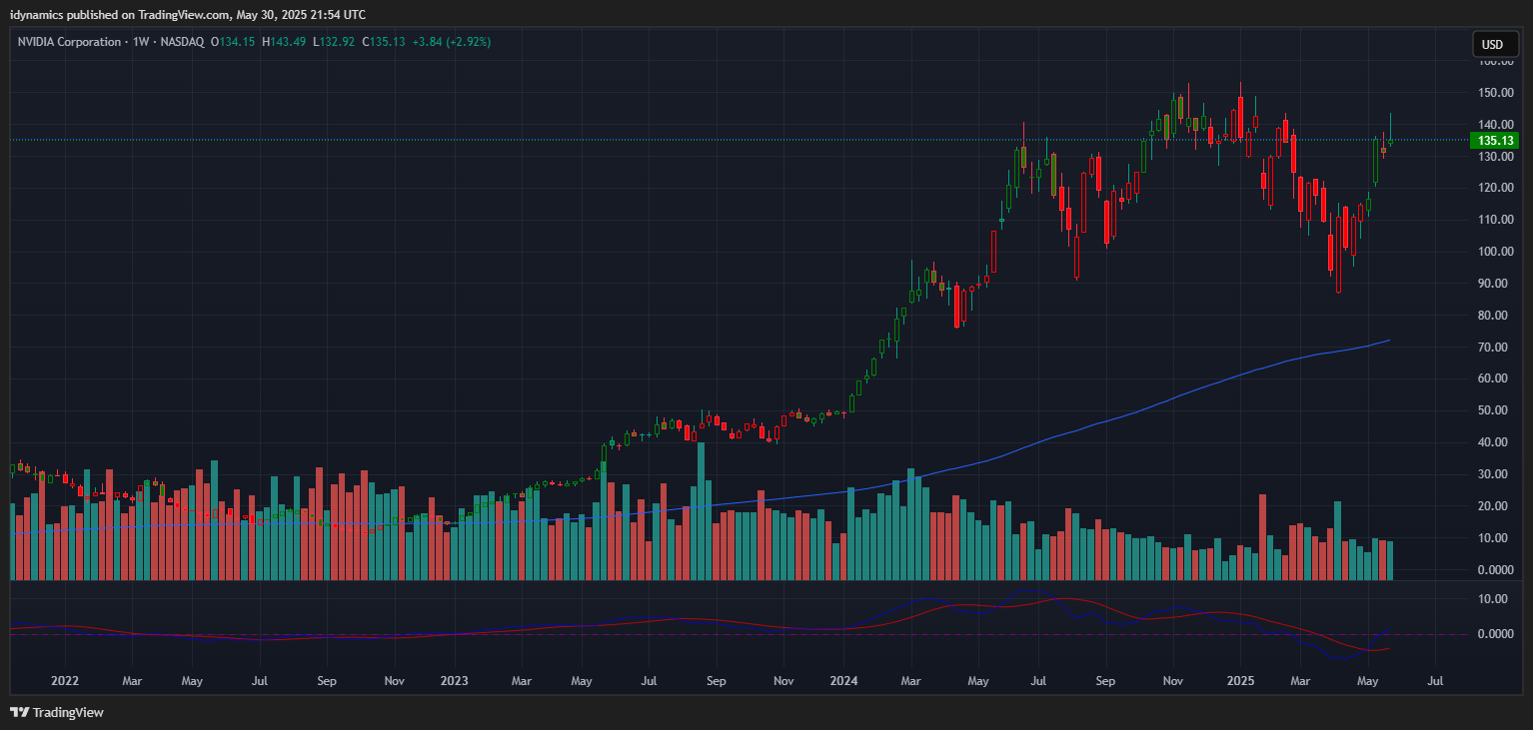This screenshot has height=730, width=1533.
Task: Click 100.00 on the price scale
Action: [x=1497, y=252]
